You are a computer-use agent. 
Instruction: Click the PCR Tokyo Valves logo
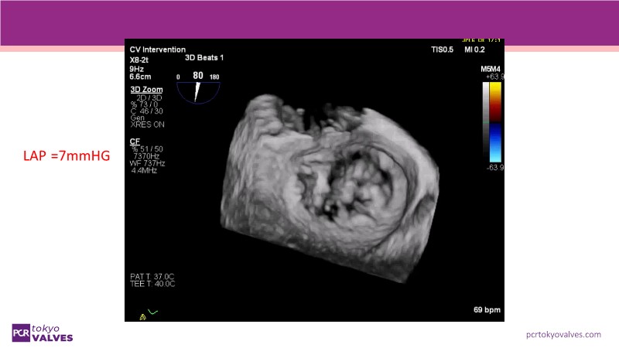(x=43, y=332)
